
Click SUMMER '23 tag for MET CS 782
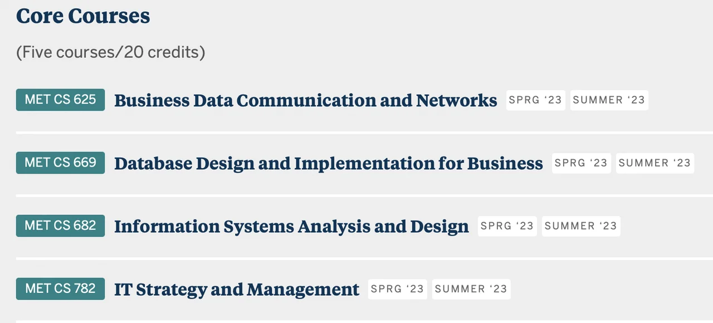[471, 289]
